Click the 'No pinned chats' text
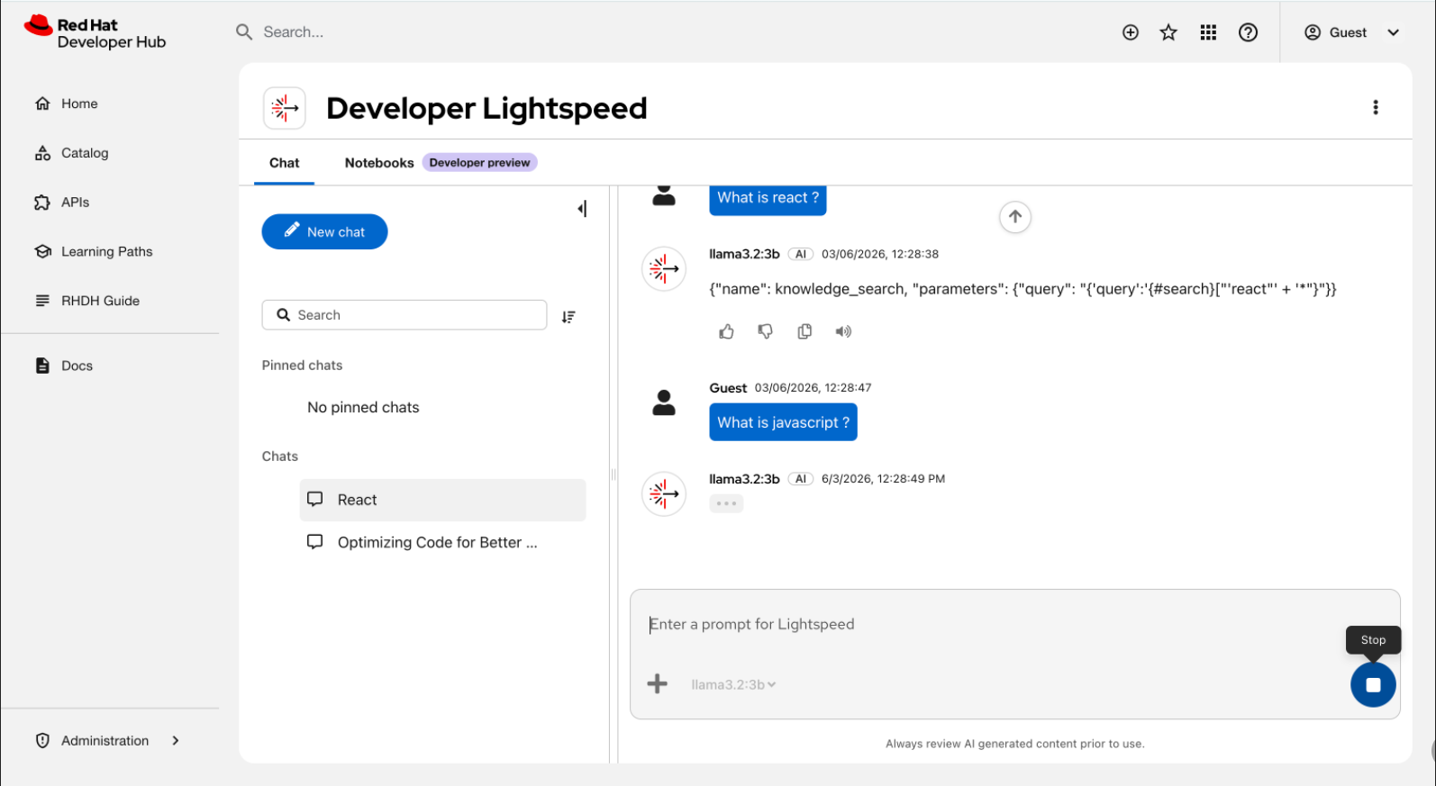1436x786 pixels. 363,407
